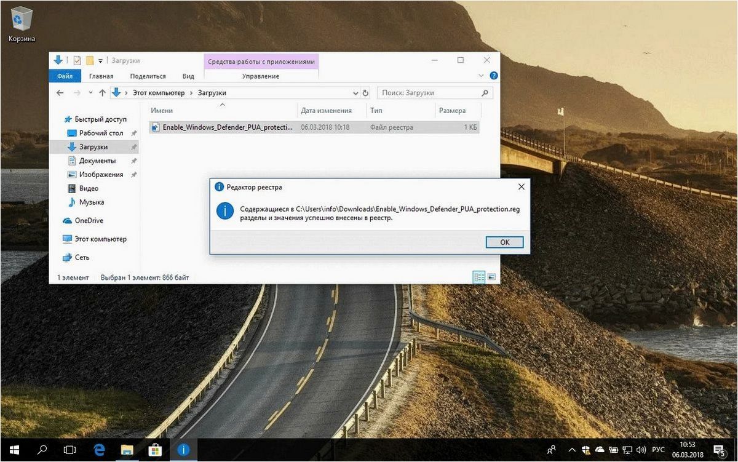Switch to details view layout

[x=479, y=277]
